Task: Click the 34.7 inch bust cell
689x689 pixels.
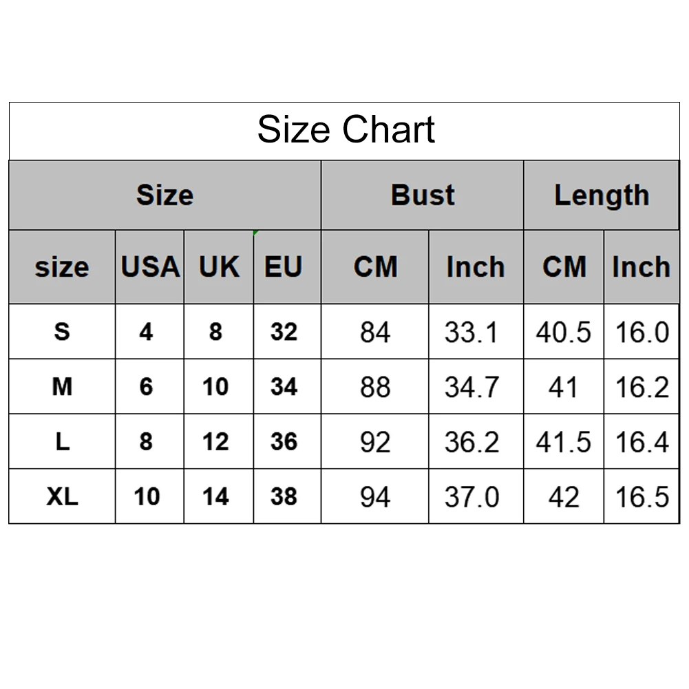Action: [x=471, y=388]
